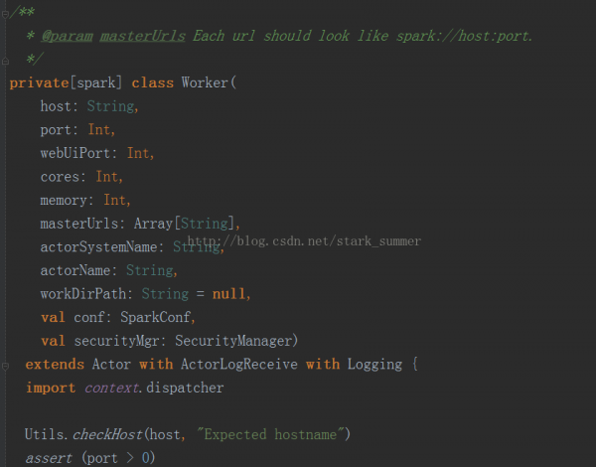Place the cursor on the Worker class name

[x=205, y=82]
